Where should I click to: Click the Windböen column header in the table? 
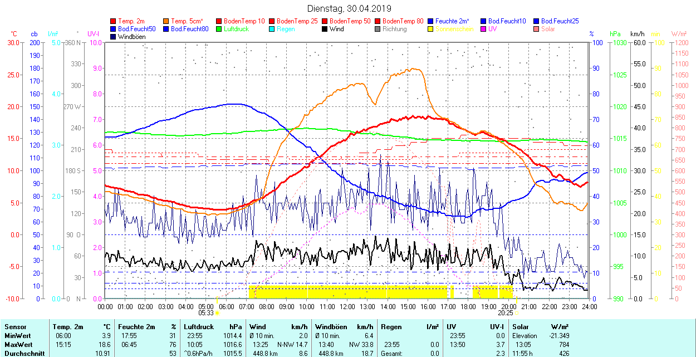pos(332,327)
